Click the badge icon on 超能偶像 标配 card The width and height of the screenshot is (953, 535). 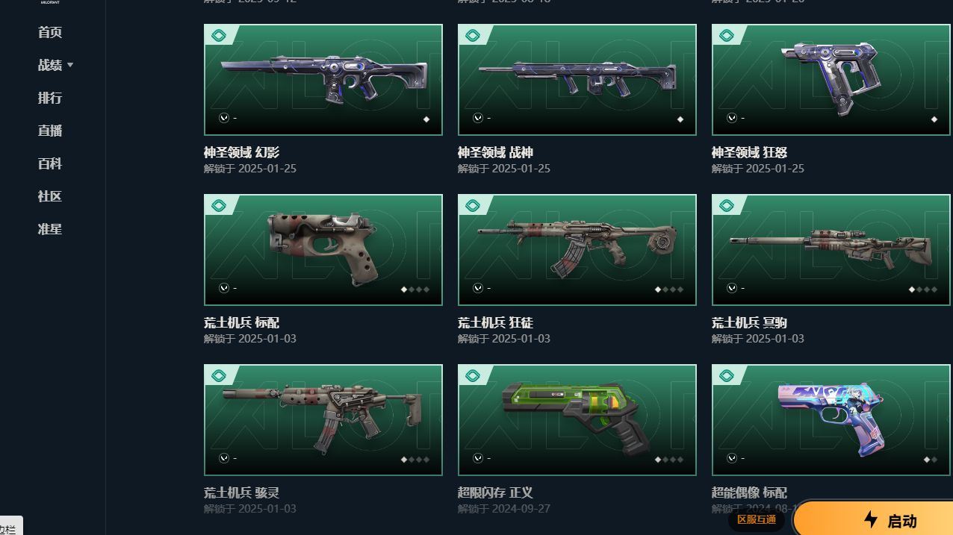[x=727, y=375]
